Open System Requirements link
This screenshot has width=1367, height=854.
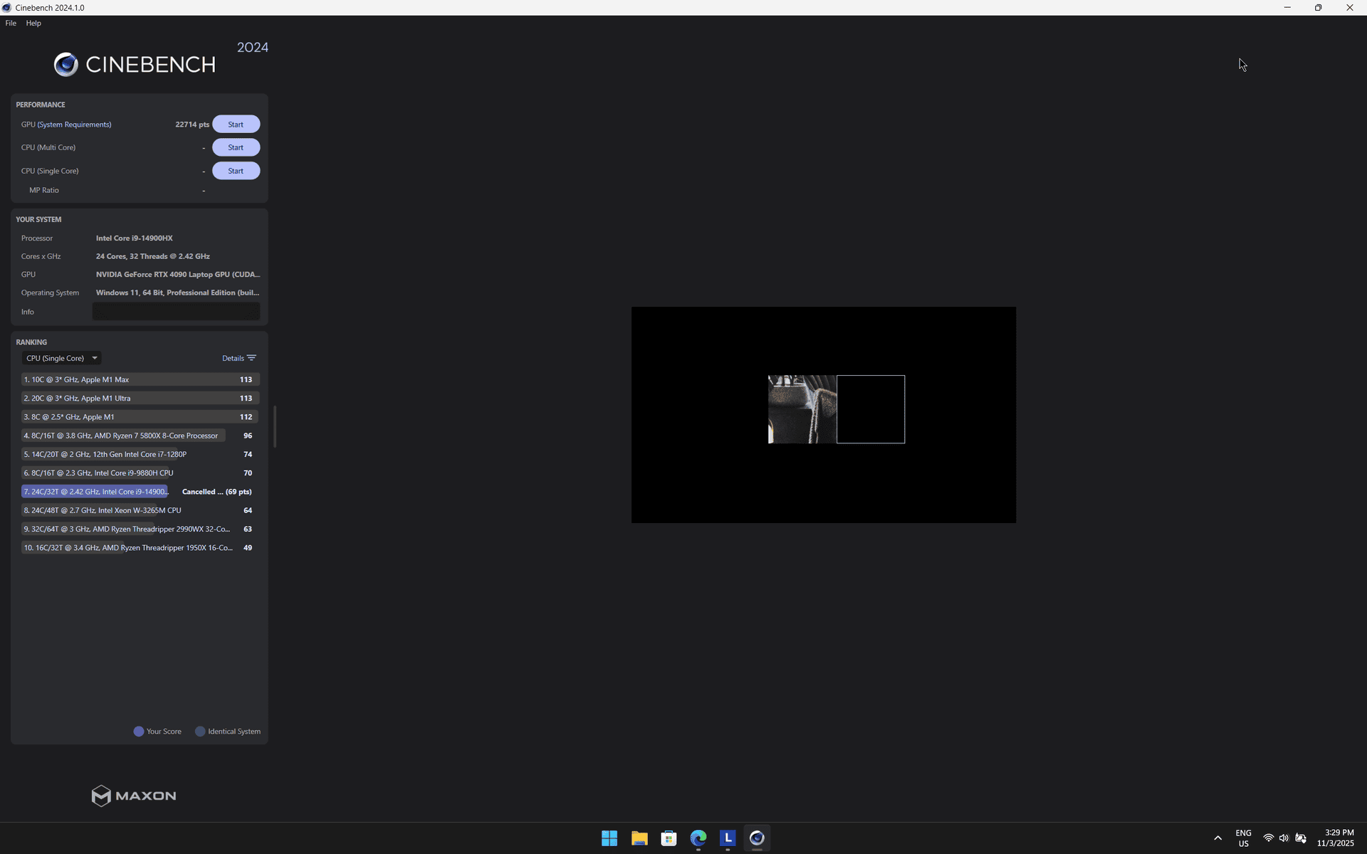pyautogui.click(x=74, y=125)
